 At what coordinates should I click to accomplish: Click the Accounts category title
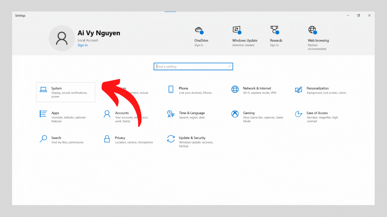(x=122, y=113)
